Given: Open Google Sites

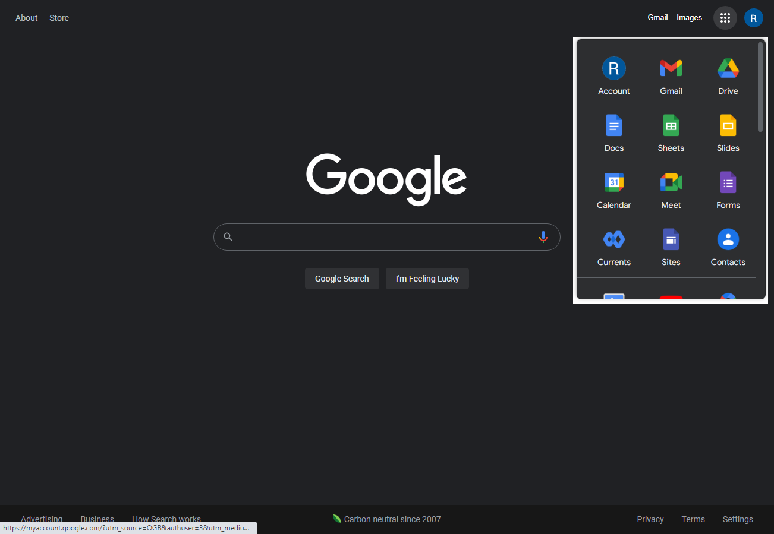Looking at the screenshot, I should pos(671,247).
